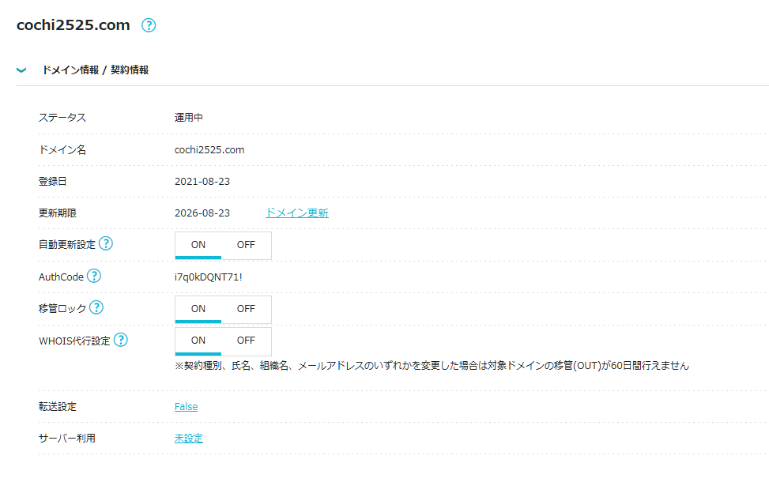Set 自動更新設定 to ON
This screenshot has width=769, height=482.
point(198,245)
